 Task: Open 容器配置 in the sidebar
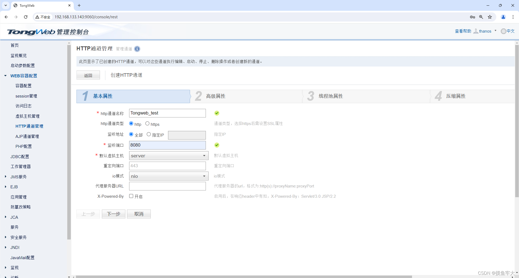pos(24,86)
